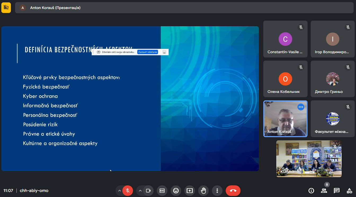Image resolution: width=356 pixels, height=197 pixels.
Task: Click the yellow presentation icon at top left
Action: click(x=6, y=8)
